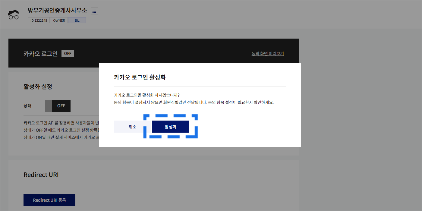Click the 카카오 로그인 banner heading
422x211 pixels.
pos(41,54)
